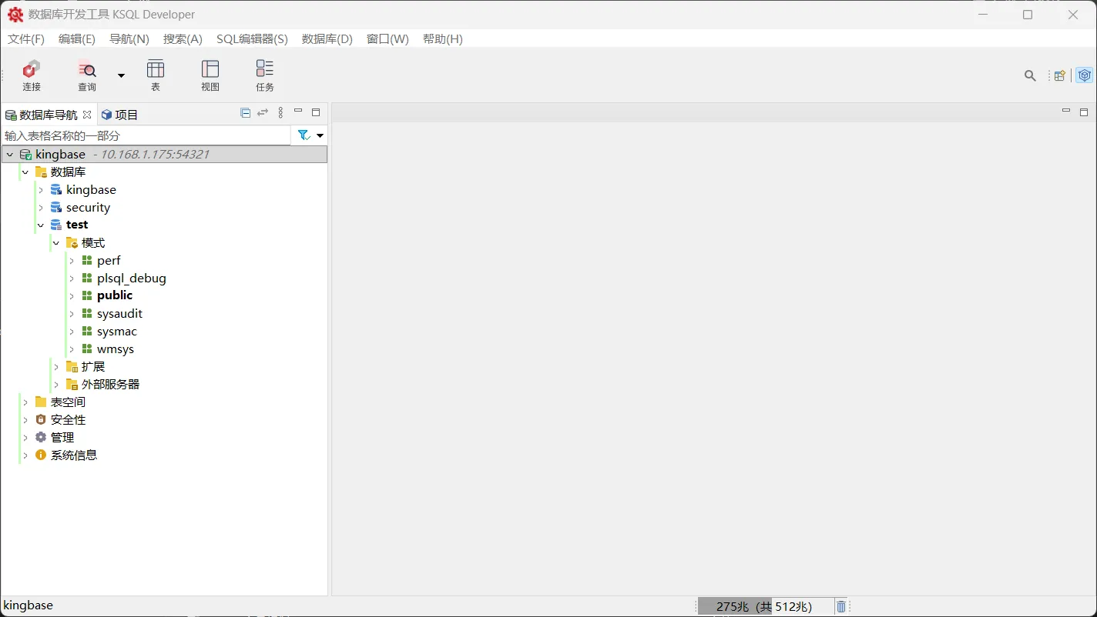The height and width of the screenshot is (617, 1097).
Task: Select the KSQL Developer perspective cube icon
Action: pyautogui.click(x=1084, y=75)
